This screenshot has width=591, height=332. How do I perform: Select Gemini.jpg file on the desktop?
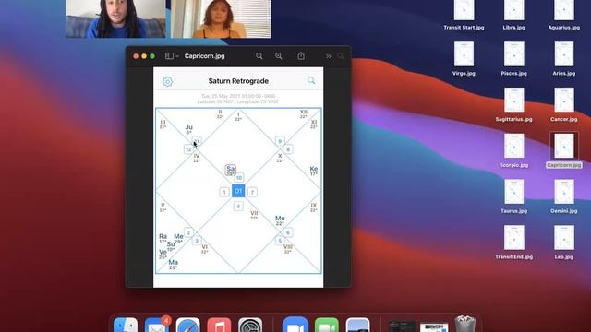coord(564,196)
